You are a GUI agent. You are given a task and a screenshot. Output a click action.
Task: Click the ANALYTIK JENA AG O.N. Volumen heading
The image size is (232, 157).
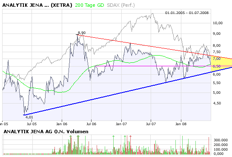coord(46,132)
